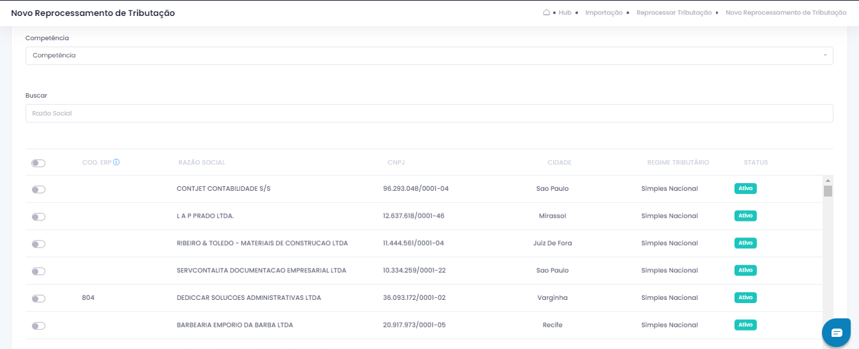Click city Recife

coord(552,325)
